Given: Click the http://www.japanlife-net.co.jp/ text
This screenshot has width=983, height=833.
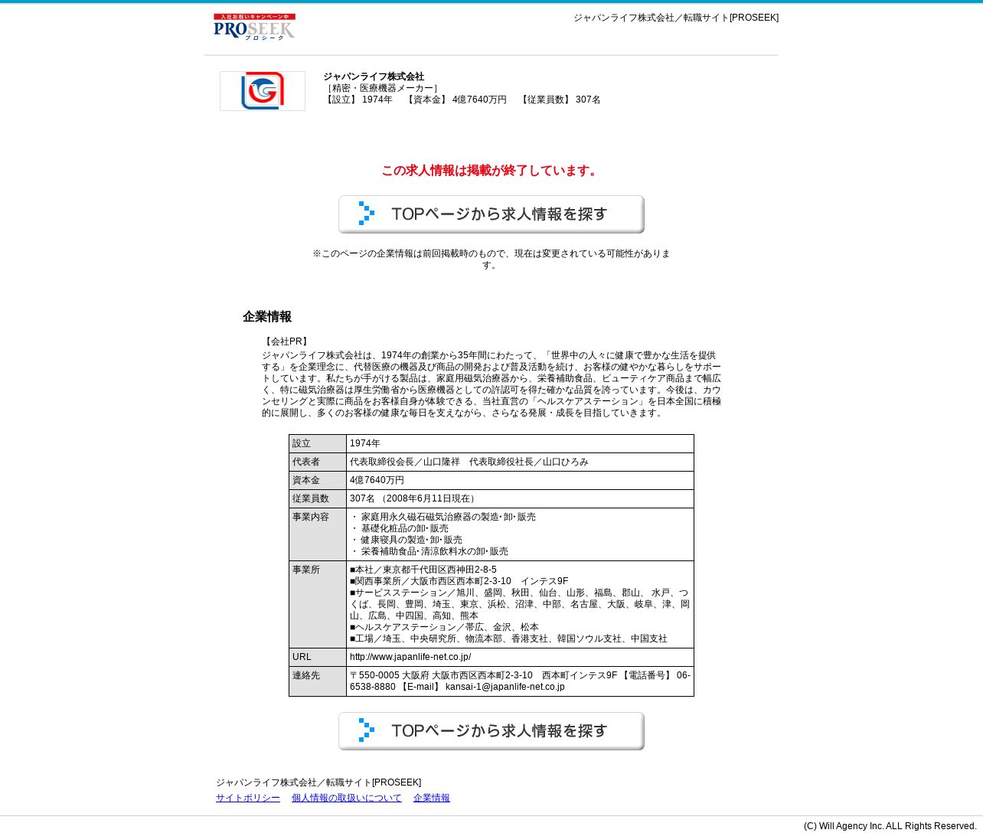Looking at the screenshot, I should [410, 658].
